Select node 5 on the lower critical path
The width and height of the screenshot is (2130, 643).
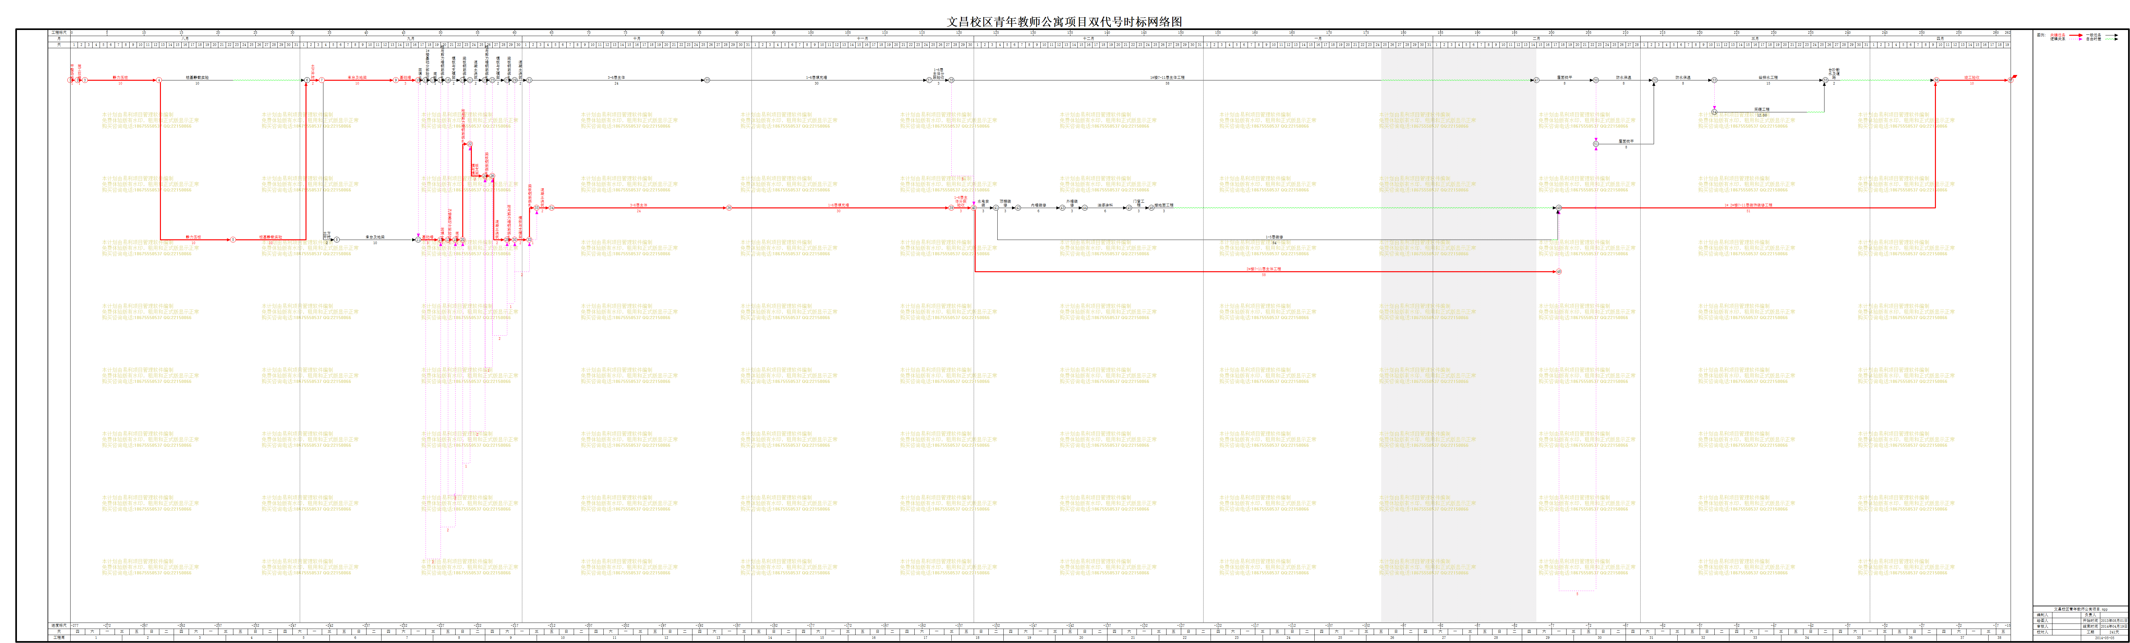[x=233, y=240]
